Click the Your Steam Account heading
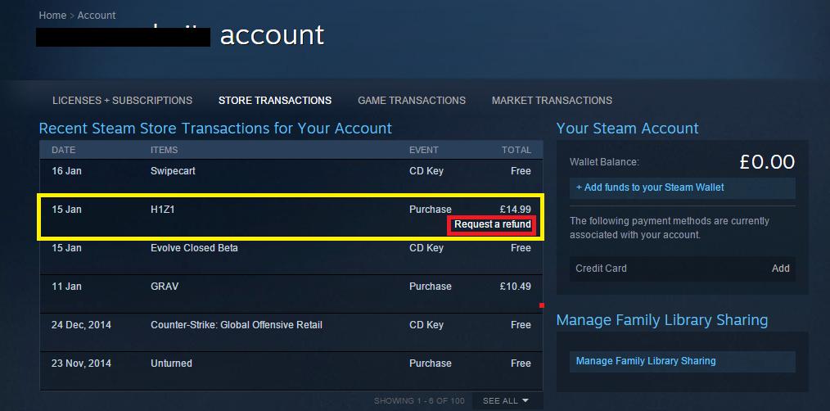This screenshot has width=830, height=411. coord(627,129)
